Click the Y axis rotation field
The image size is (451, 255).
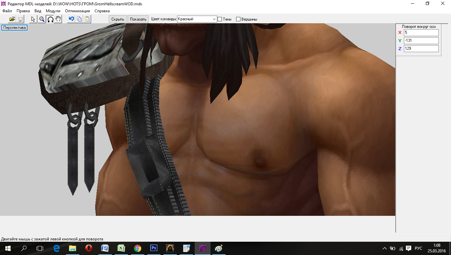click(421, 41)
